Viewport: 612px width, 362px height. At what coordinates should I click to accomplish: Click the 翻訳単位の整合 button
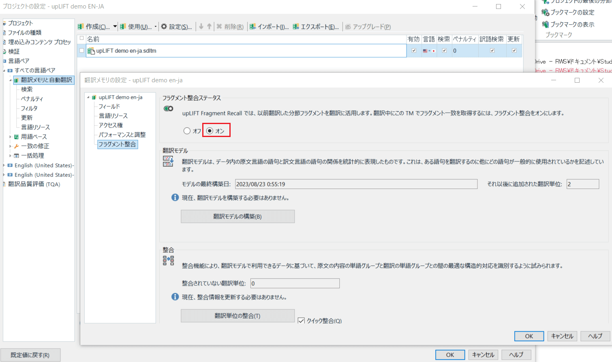click(238, 316)
